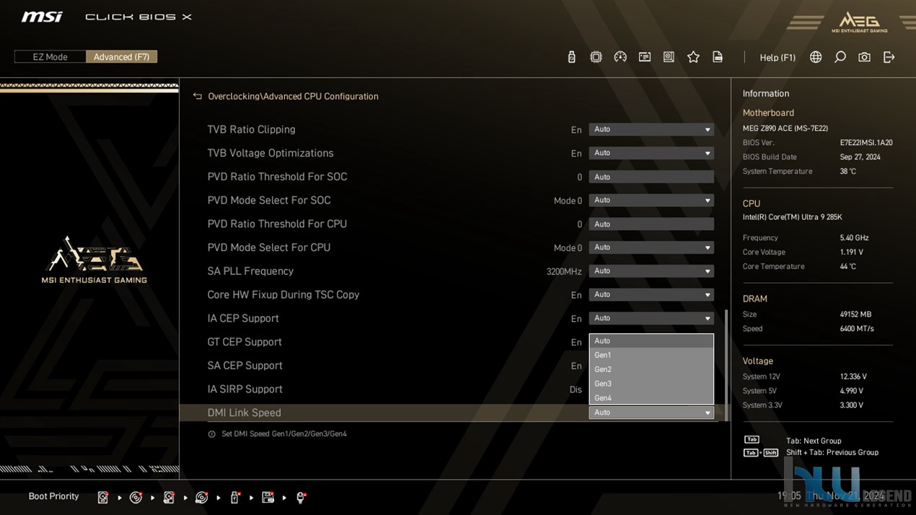Click the CPU chip icon in top toolbar
Image resolution: width=916 pixels, height=515 pixels.
tap(596, 57)
